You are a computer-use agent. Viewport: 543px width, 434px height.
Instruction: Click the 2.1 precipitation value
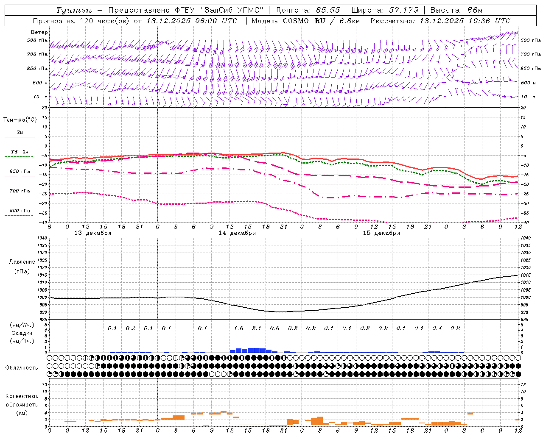[257, 328]
